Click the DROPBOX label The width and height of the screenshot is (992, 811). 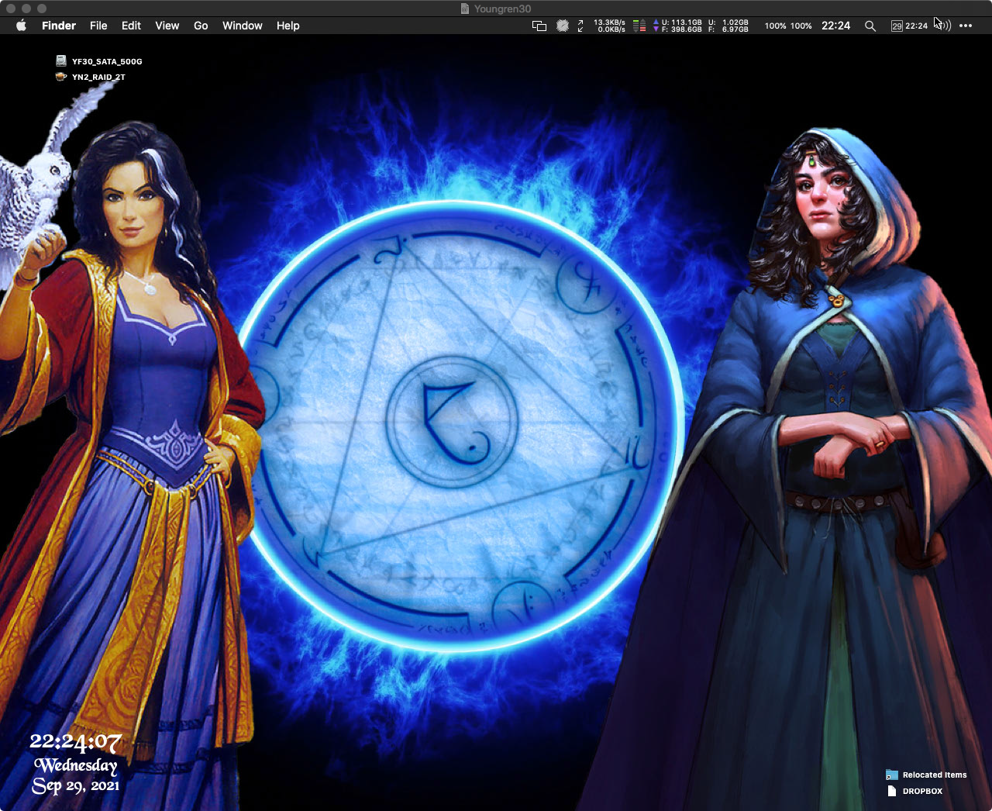(922, 791)
